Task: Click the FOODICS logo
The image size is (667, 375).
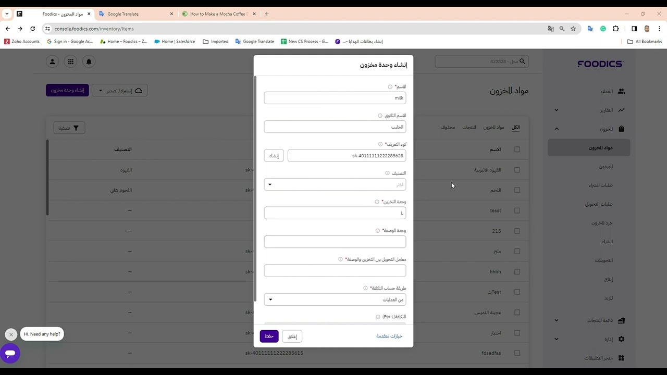Action: point(600,64)
